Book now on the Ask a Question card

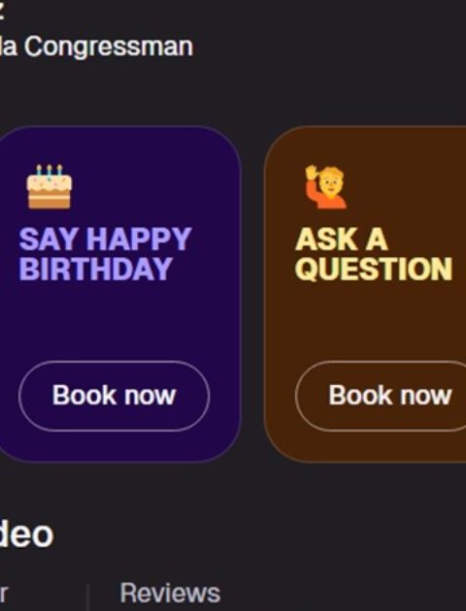(x=381, y=396)
